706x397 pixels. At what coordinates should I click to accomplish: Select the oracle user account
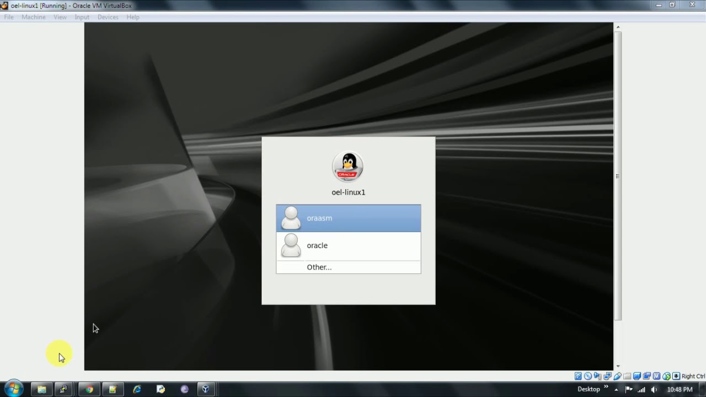click(x=348, y=246)
